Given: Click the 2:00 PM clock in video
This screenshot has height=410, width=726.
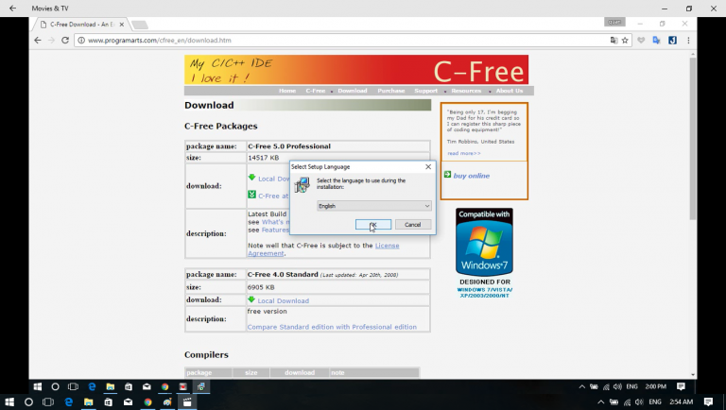Looking at the screenshot, I should (x=656, y=386).
